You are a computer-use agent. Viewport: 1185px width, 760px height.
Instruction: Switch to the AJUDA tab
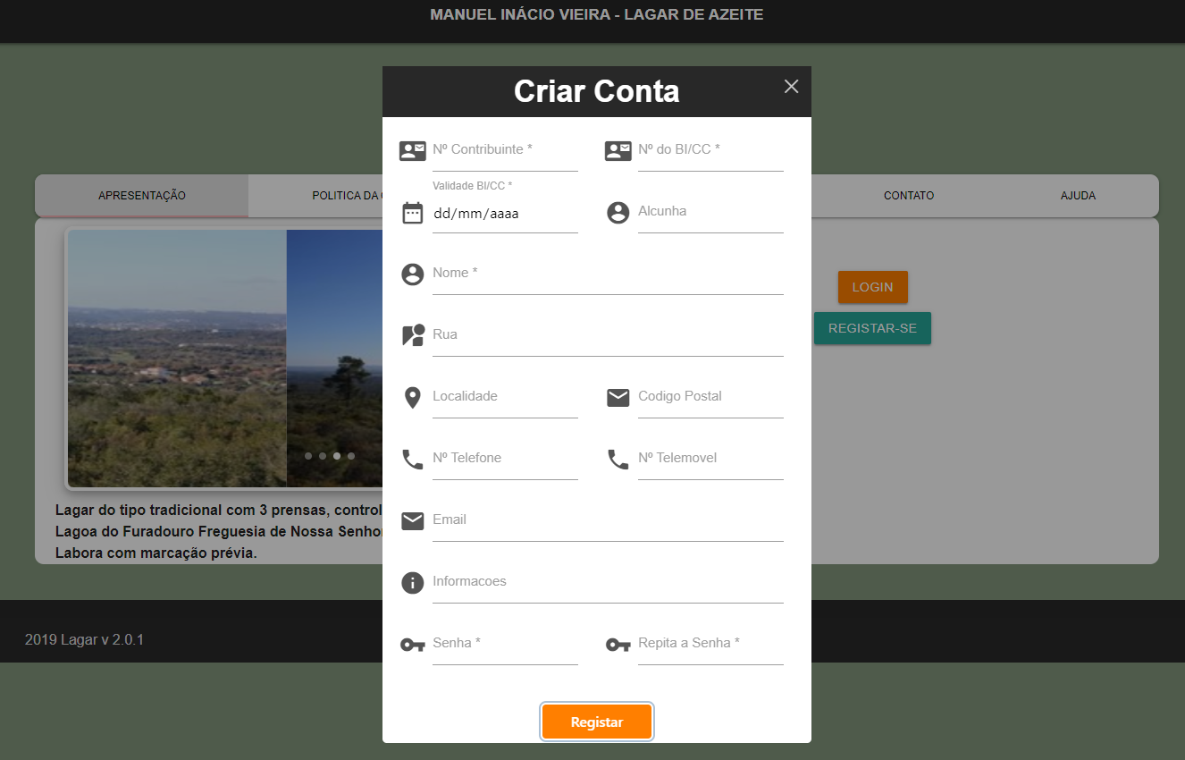(x=1078, y=196)
